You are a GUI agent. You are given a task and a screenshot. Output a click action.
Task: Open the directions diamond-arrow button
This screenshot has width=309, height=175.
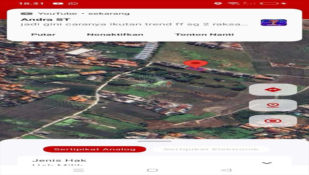coord(273,90)
